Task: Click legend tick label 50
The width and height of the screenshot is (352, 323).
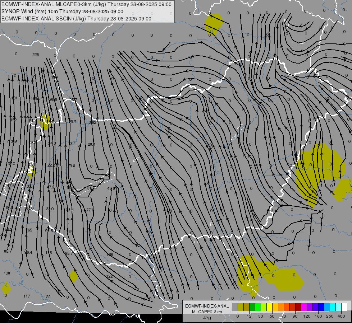Action: tap(272, 316)
